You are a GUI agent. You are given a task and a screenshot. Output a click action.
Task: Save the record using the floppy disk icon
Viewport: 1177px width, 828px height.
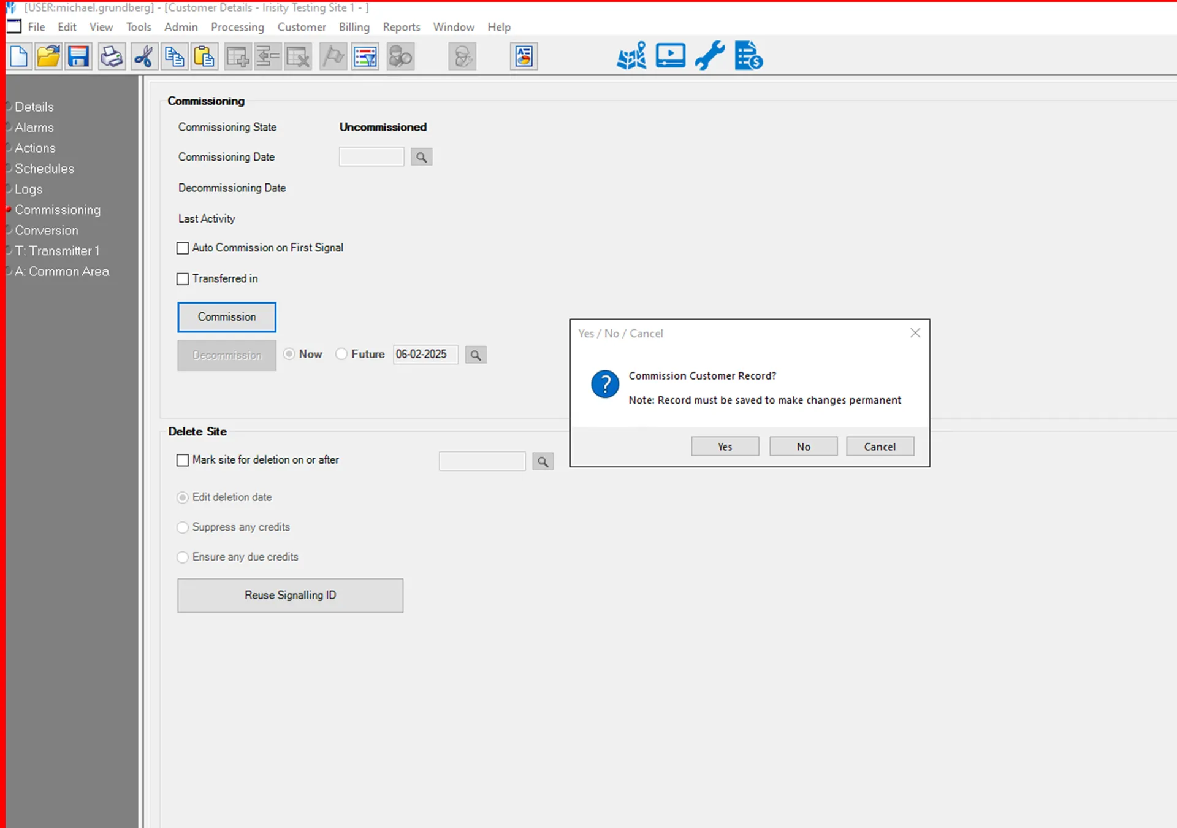click(x=78, y=56)
